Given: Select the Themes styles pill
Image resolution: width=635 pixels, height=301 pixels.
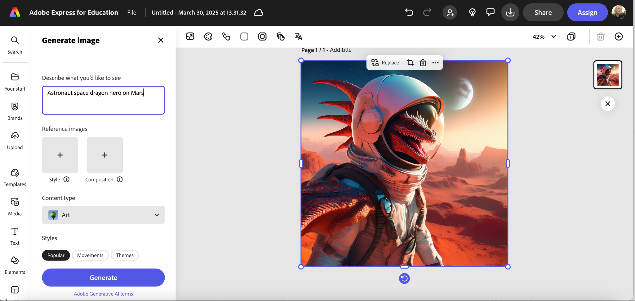Looking at the screenshot, I should point(125,255).
